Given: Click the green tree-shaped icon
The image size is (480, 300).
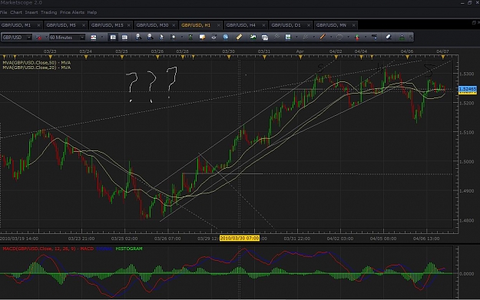Looking at the screenshot, I should point(402,38).
